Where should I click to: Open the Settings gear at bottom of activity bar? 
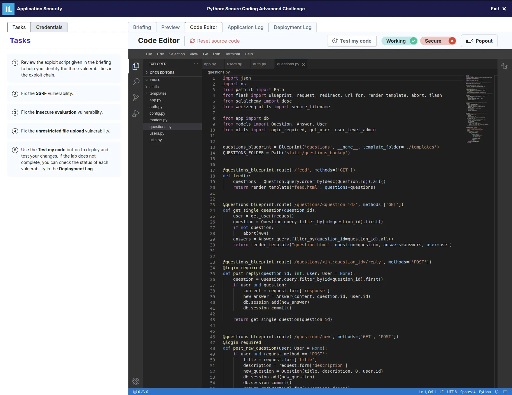tap(136, 381)
